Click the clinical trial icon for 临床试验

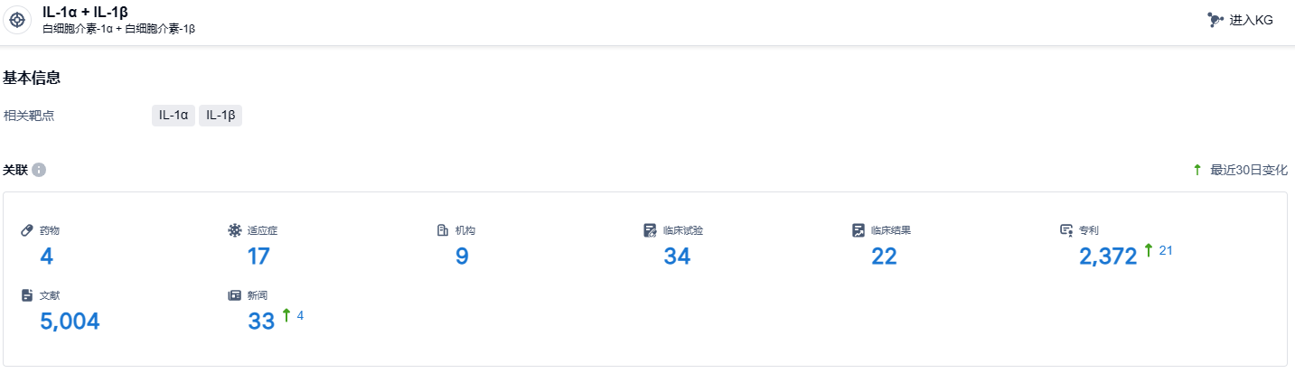click(650, 230)
